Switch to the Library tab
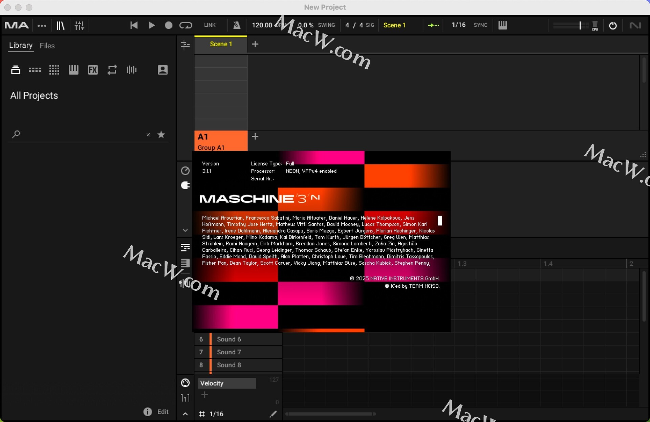The width and height of the screenshot is (650, 422). click(21, 45)
